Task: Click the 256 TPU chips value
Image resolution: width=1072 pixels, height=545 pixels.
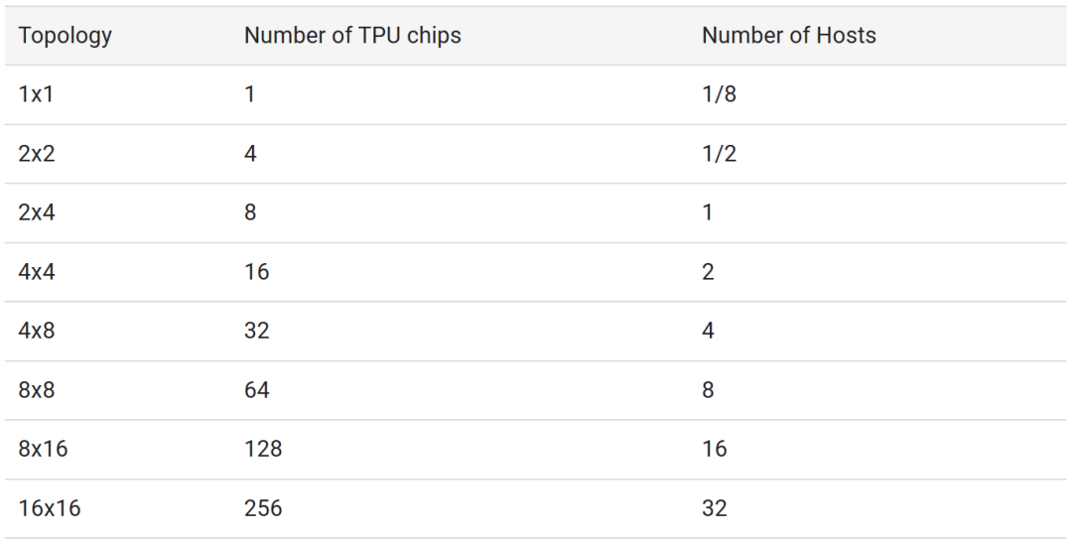Action: pyautogui.click(x=263, y=508)
